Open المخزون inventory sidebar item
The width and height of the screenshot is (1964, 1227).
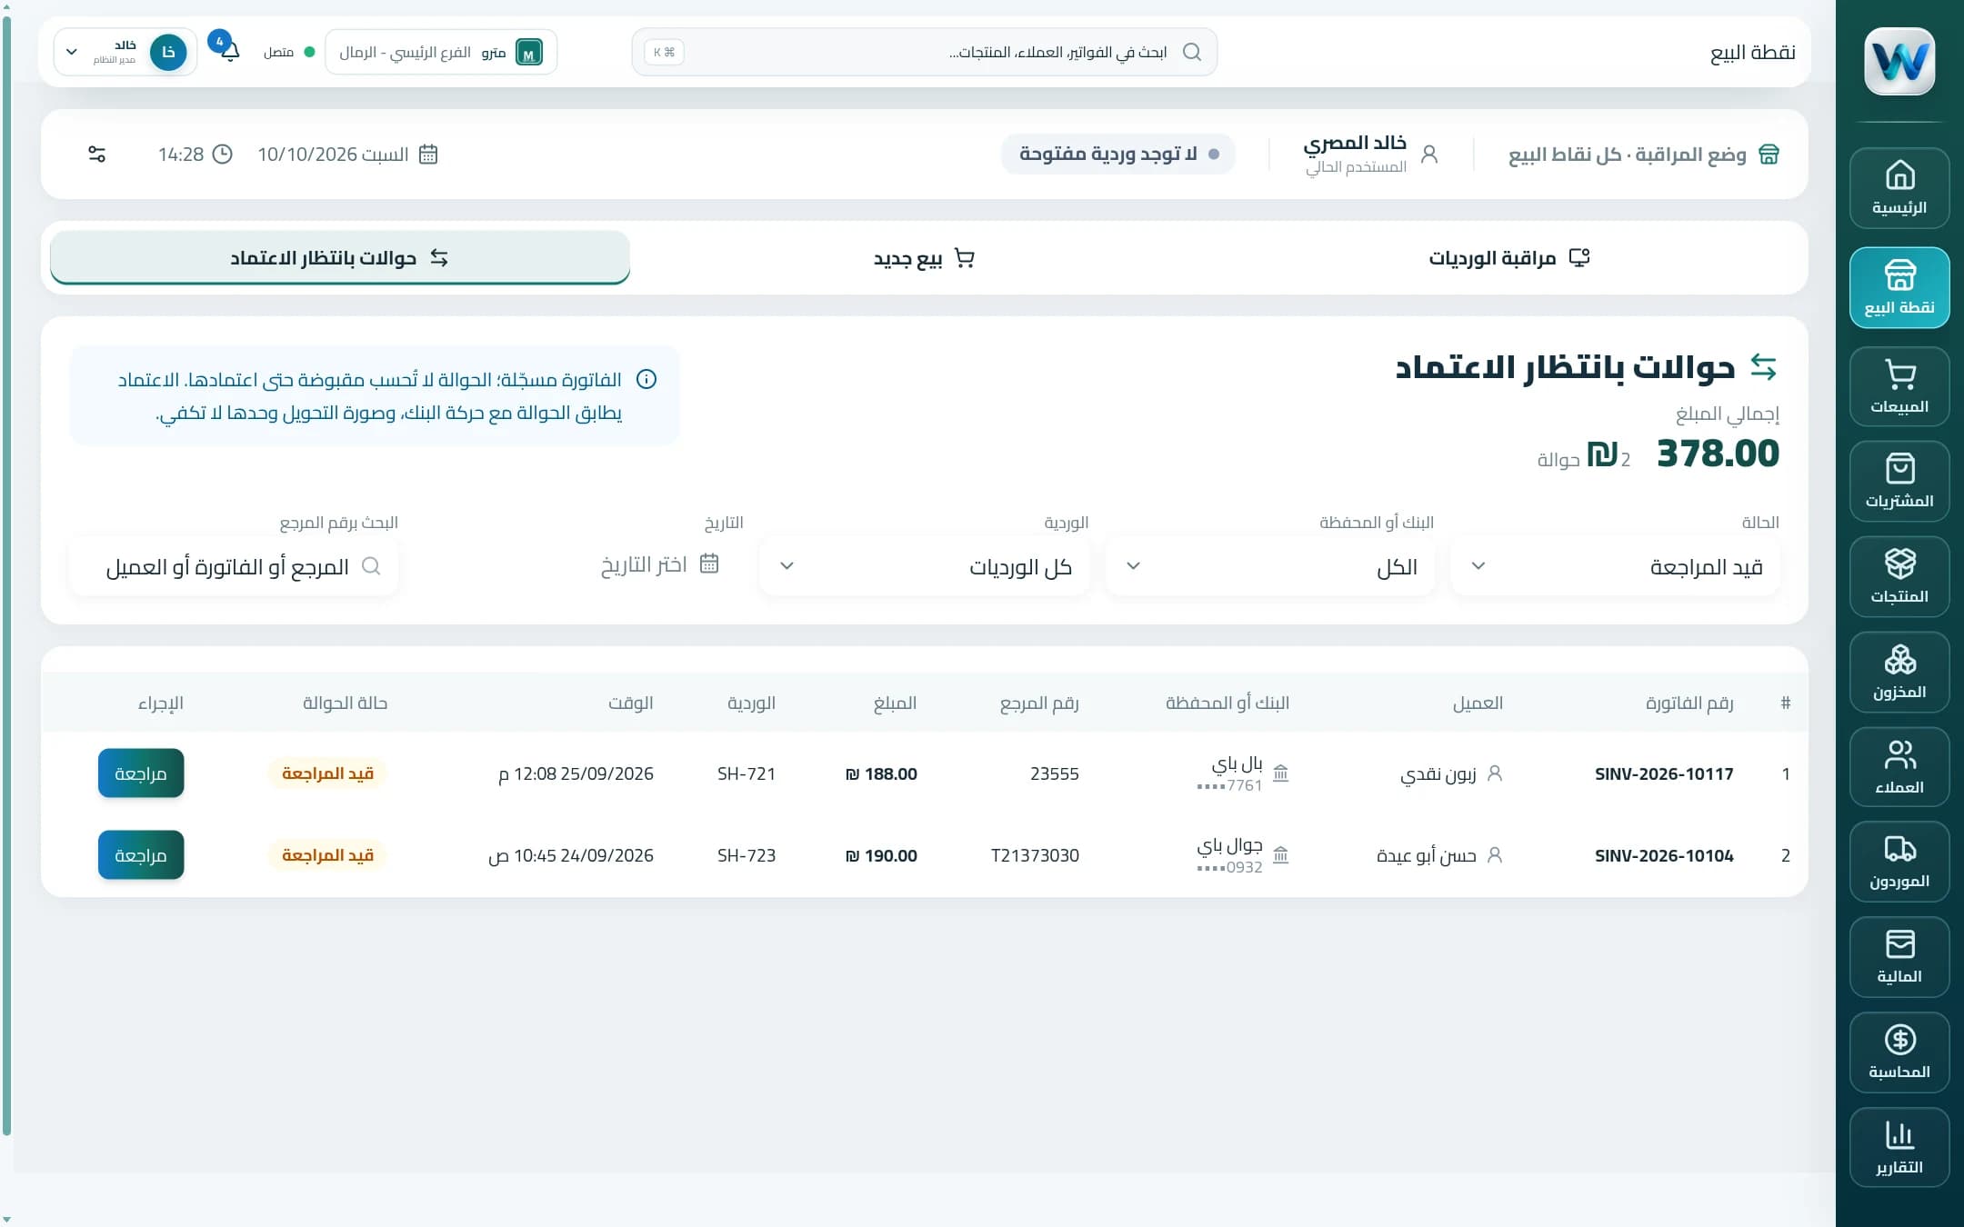click(x=1899, y=672)
